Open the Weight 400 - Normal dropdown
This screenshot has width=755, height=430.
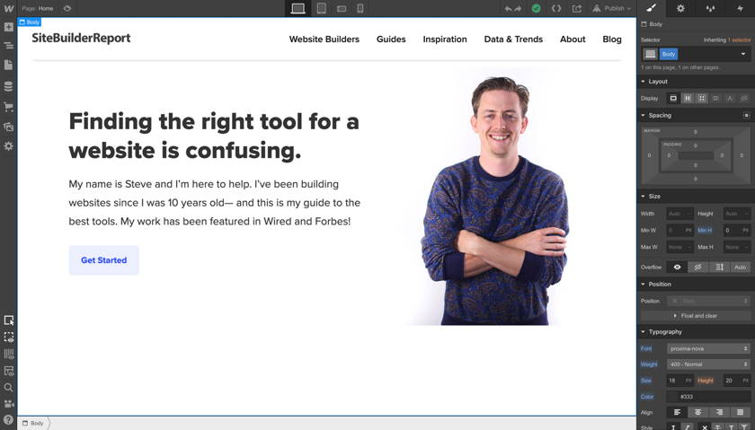pos(709,364)
